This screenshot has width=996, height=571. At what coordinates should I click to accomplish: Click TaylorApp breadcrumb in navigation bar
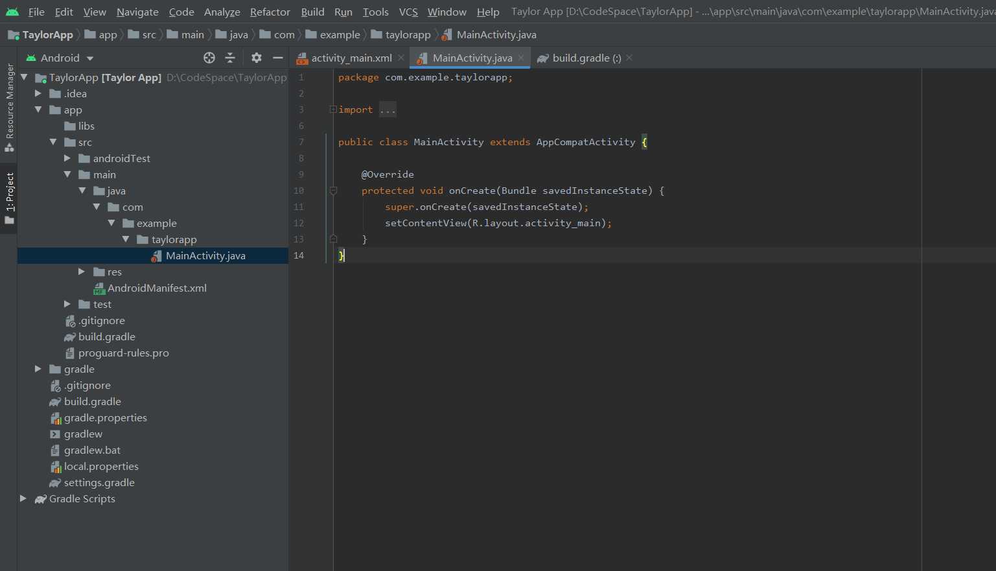[x=41, y=34]
